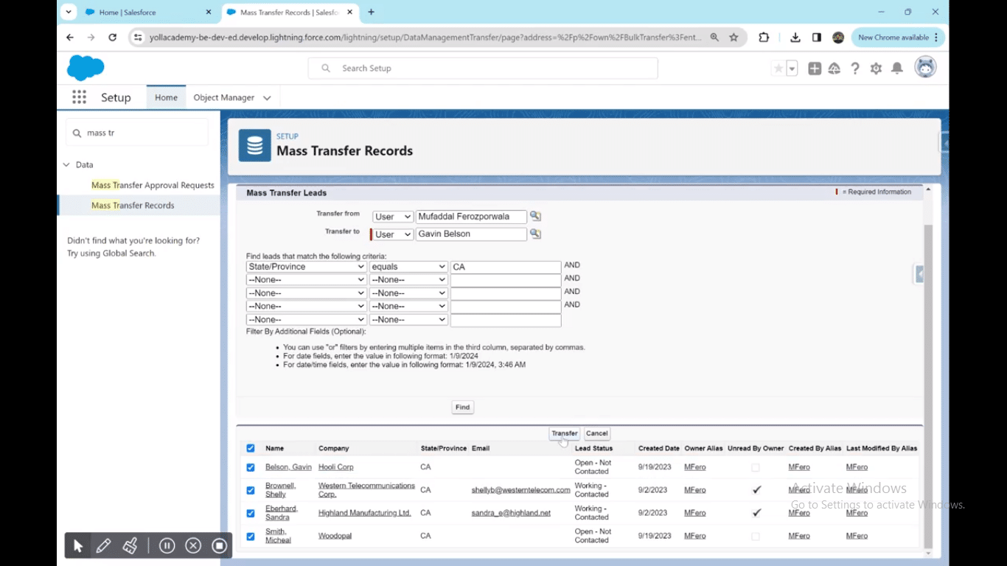Toggle the select-all leads checkbox
1007x566 pixels.
[251, 448]
